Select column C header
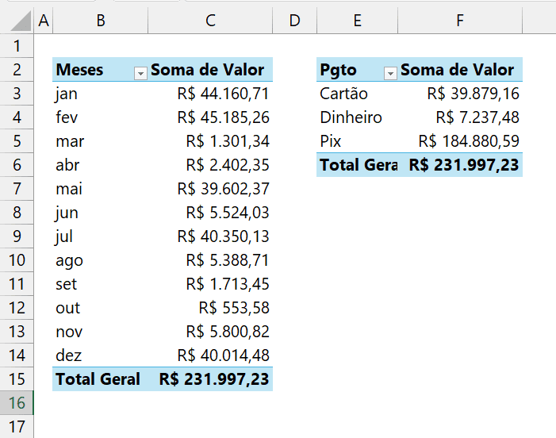556x438 pixels. tap(210, 21)
